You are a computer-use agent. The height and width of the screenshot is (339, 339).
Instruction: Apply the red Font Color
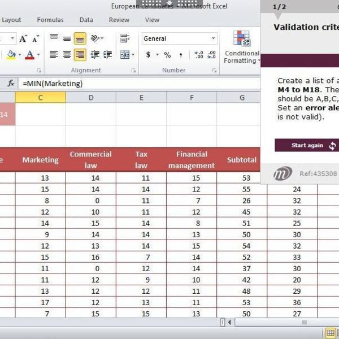29,55
